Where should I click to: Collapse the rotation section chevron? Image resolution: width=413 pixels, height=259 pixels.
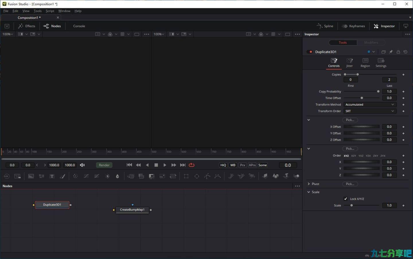tap(309, 149)
